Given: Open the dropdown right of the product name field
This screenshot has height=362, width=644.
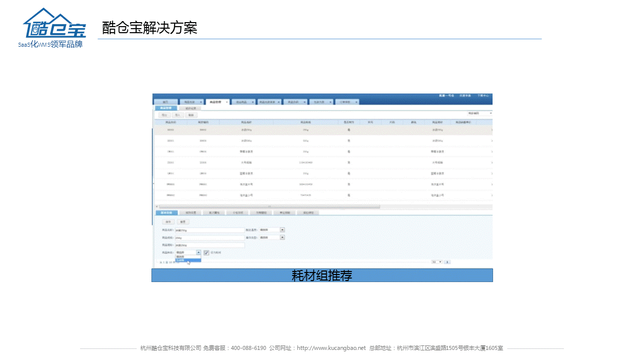Looking at the screenshot, I should tap(282, 230).
